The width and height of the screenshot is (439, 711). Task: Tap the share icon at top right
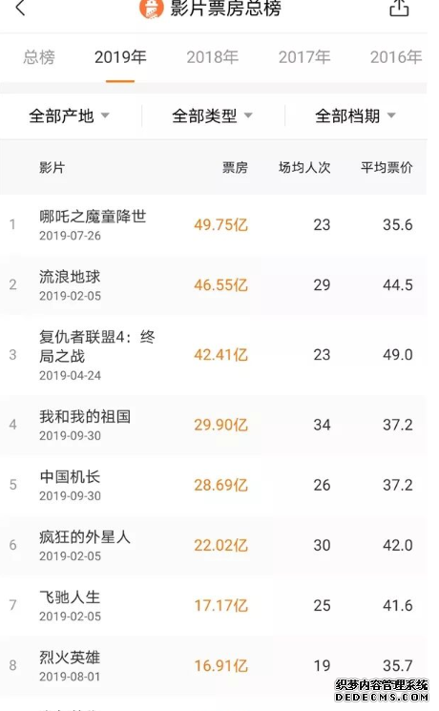pos(399,8)
